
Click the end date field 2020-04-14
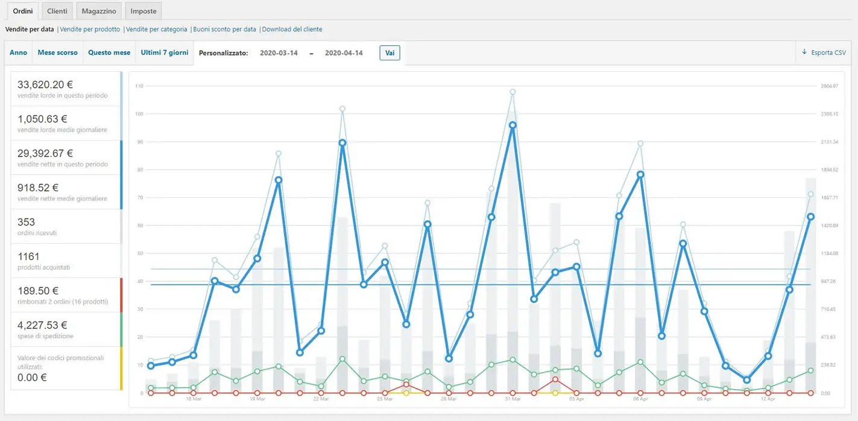coord(344,53)
